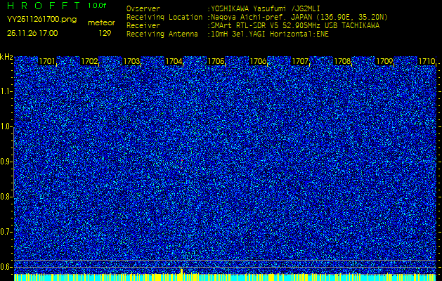Screen dimensions: 442x281
Task: Click the meteor count 129
Action: (105, 33)
